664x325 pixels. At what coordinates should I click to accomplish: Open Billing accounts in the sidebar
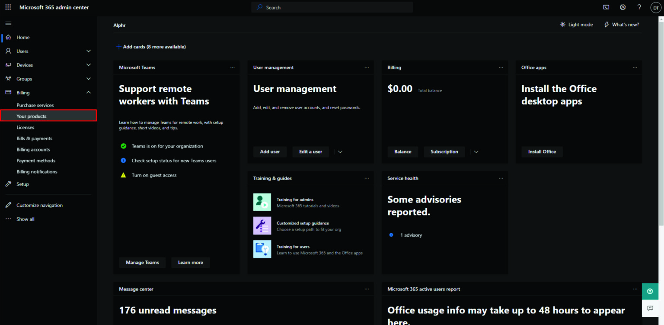pos(33,150)
